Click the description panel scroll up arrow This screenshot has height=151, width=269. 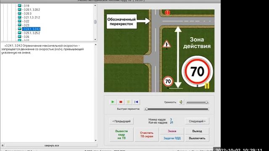click(x=95, y=45)
